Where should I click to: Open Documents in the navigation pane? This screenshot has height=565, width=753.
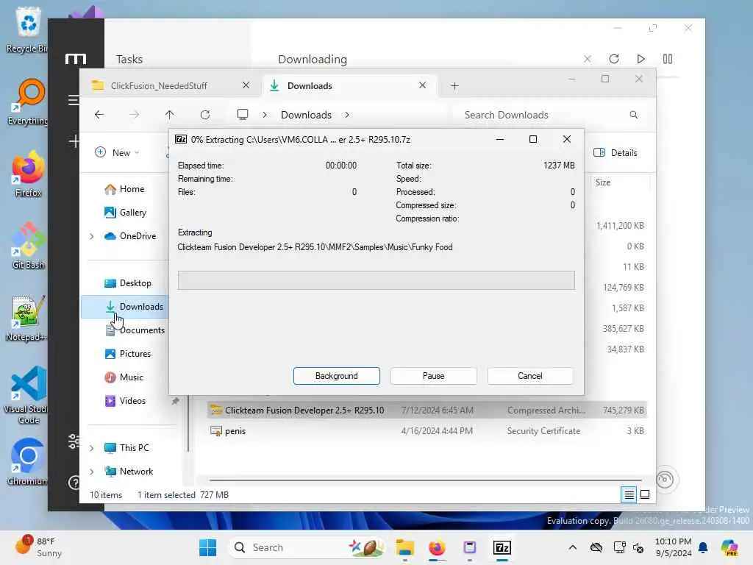point(135,330)
